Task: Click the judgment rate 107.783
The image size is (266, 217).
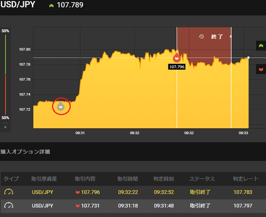Action: coord(243,192)
